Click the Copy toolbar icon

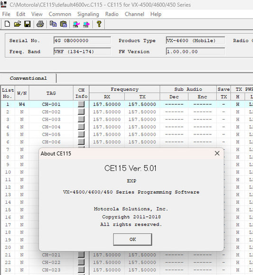(53, 24)
